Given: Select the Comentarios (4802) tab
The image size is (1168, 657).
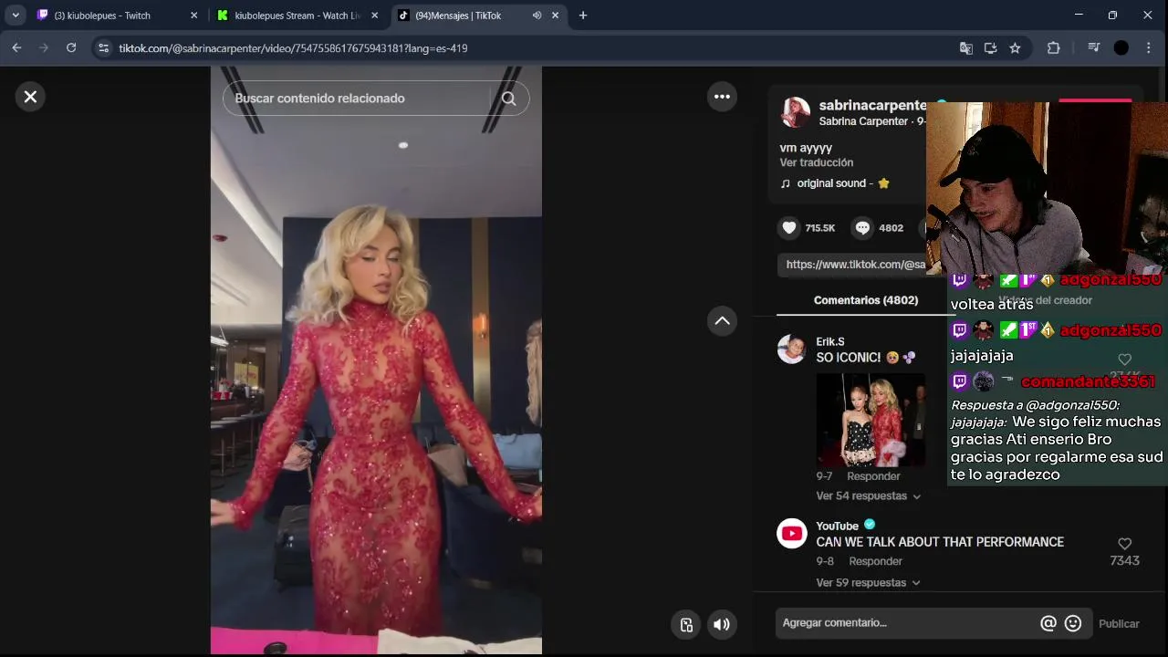Looking at the screenshot, I should [x=866, y=300].
